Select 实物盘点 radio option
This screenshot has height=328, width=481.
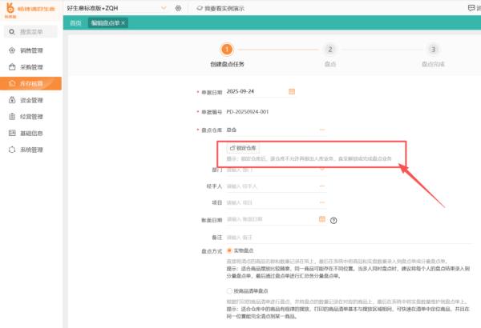pyautogui.click(x=229, y=251)
